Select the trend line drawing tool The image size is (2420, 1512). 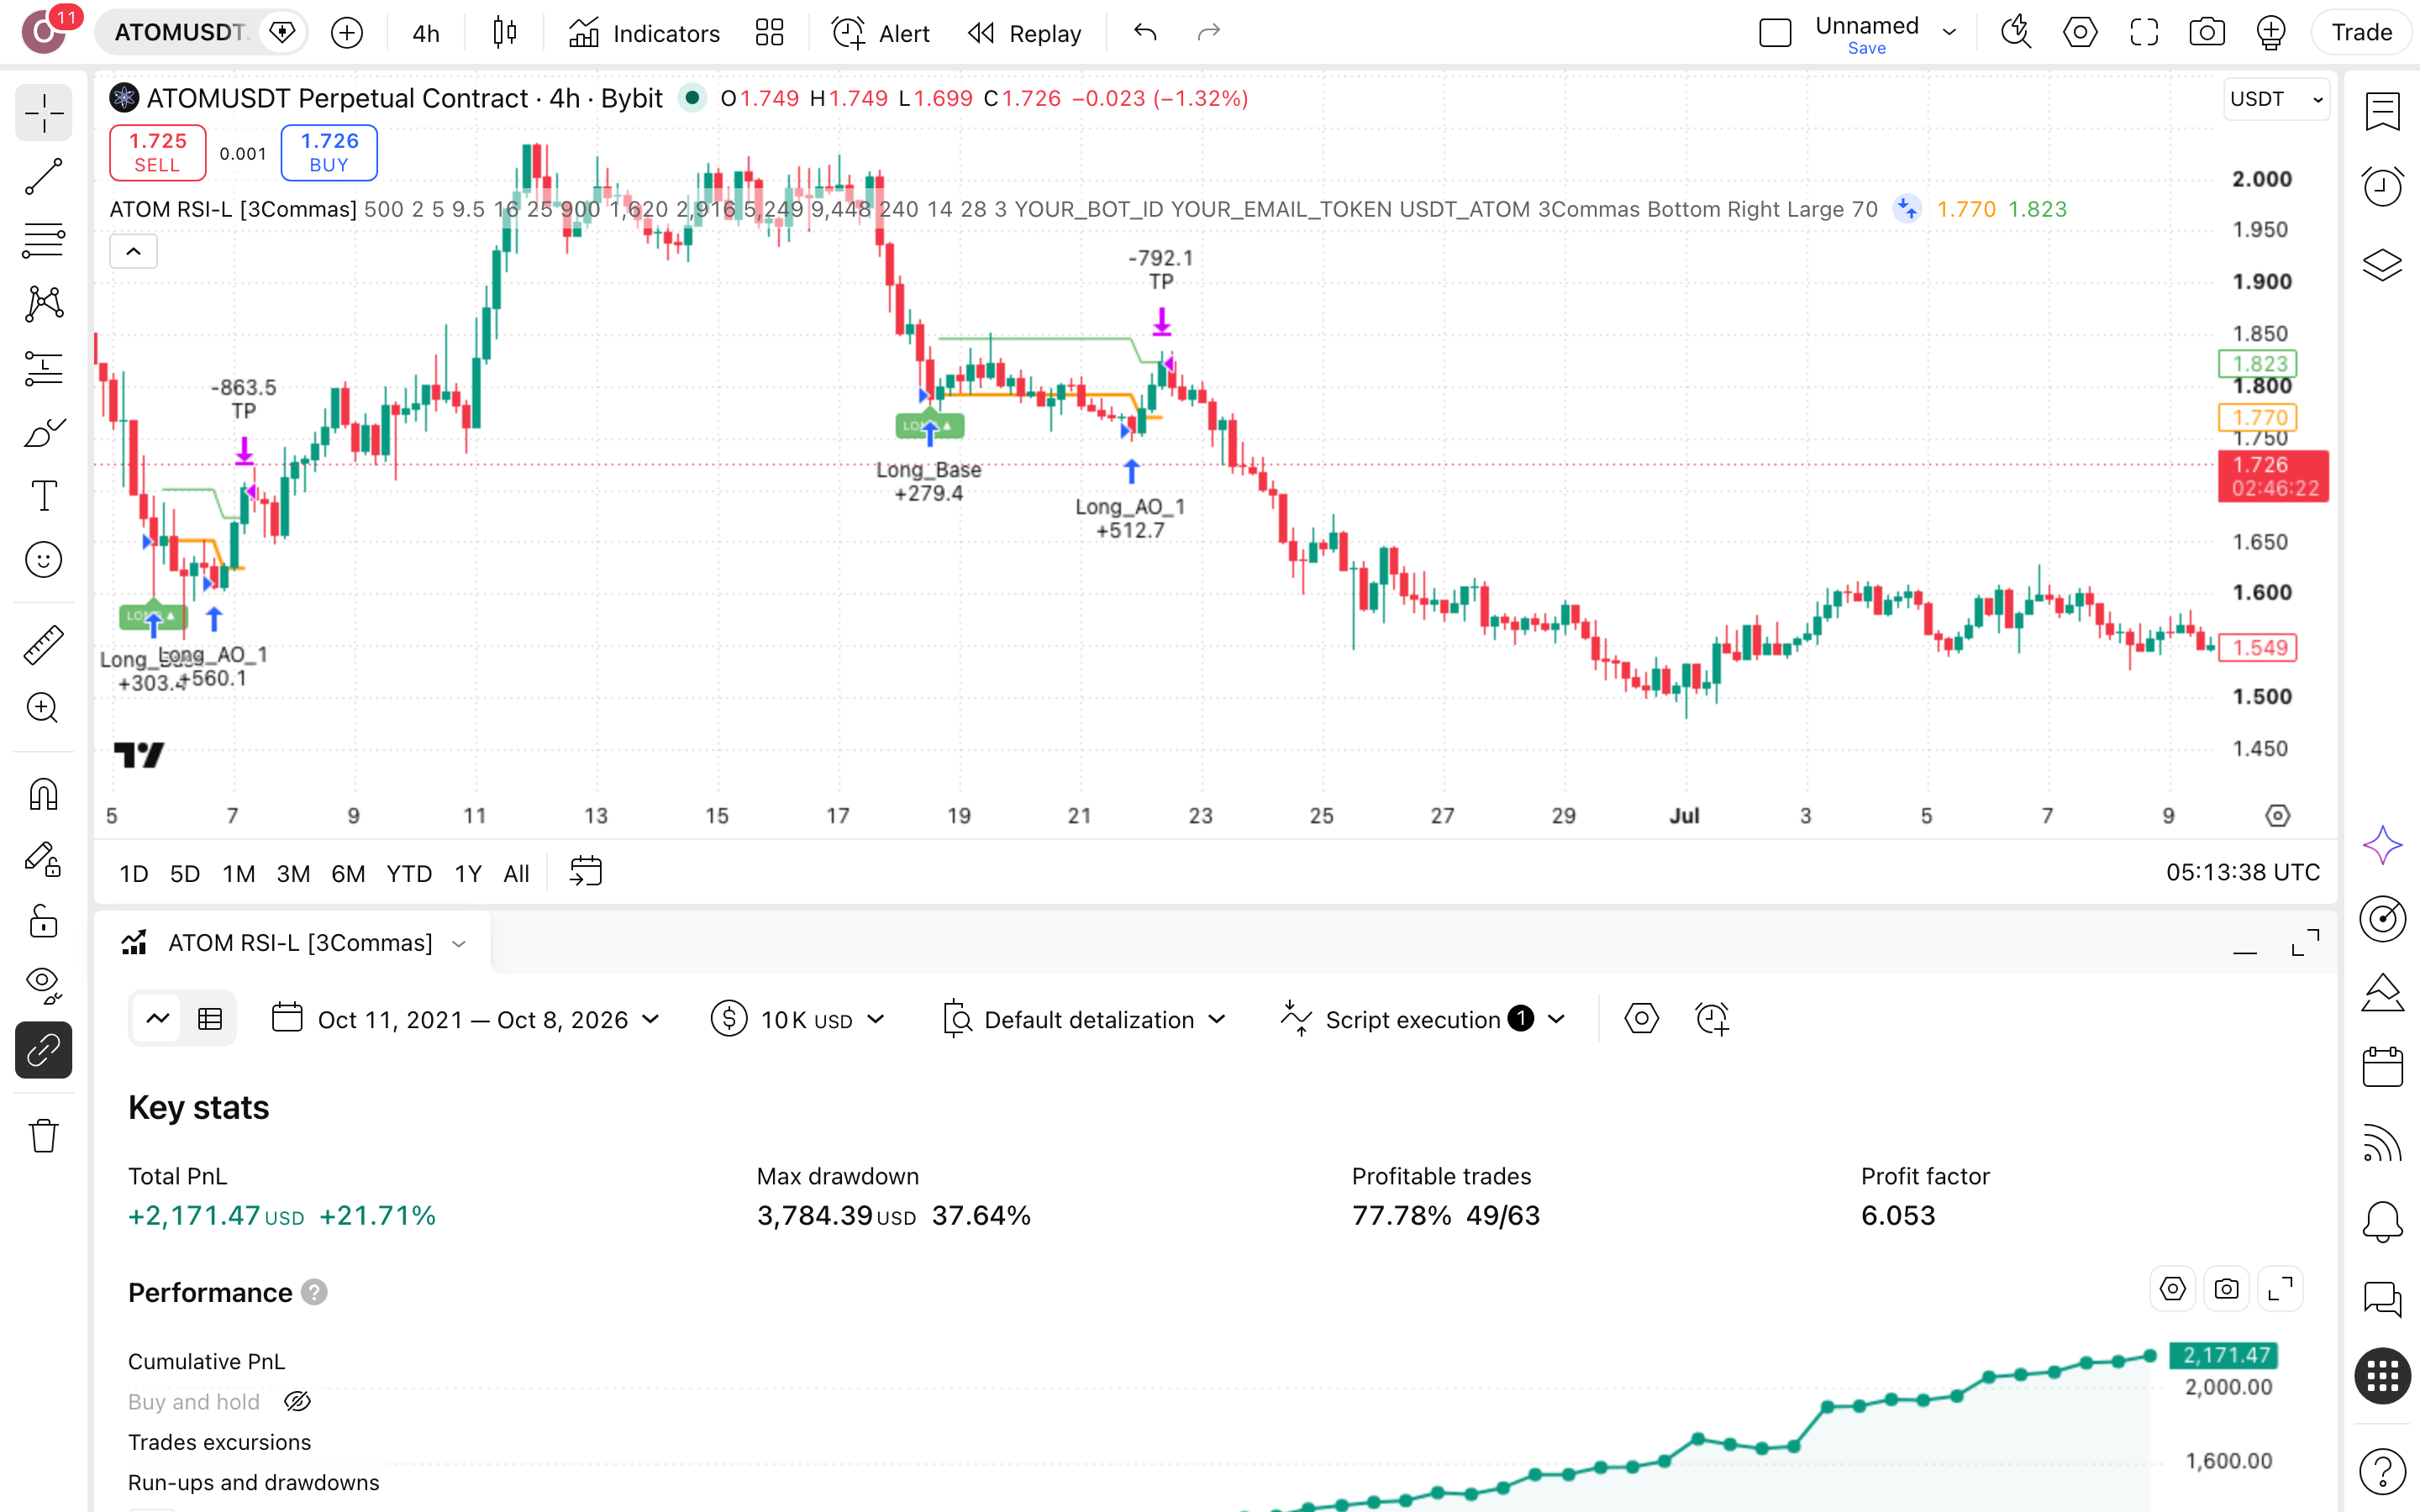pyautogui.click(x=44, y=177)
